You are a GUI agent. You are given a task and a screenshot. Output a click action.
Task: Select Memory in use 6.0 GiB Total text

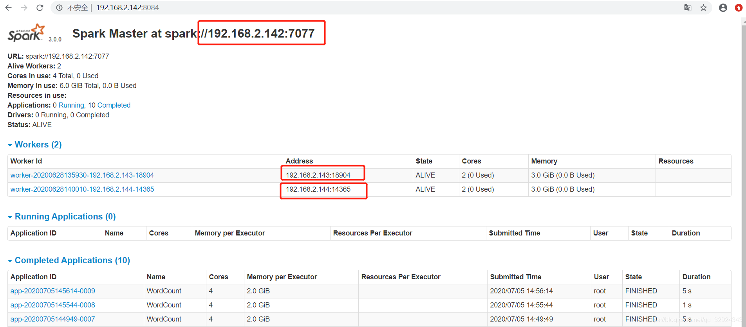coord(72,86)
